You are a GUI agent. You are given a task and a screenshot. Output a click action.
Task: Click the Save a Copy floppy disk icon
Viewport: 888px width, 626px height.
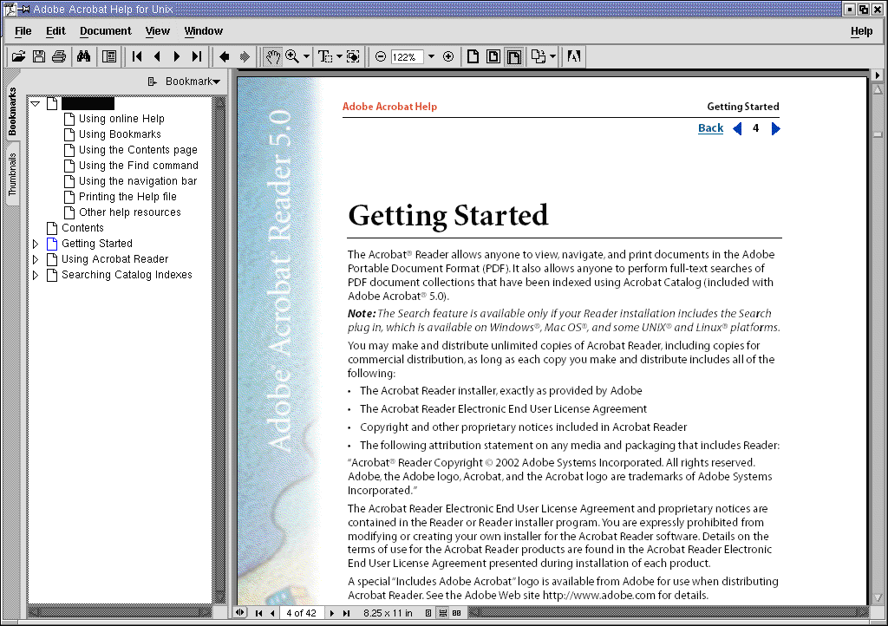[x=39, y=56]
